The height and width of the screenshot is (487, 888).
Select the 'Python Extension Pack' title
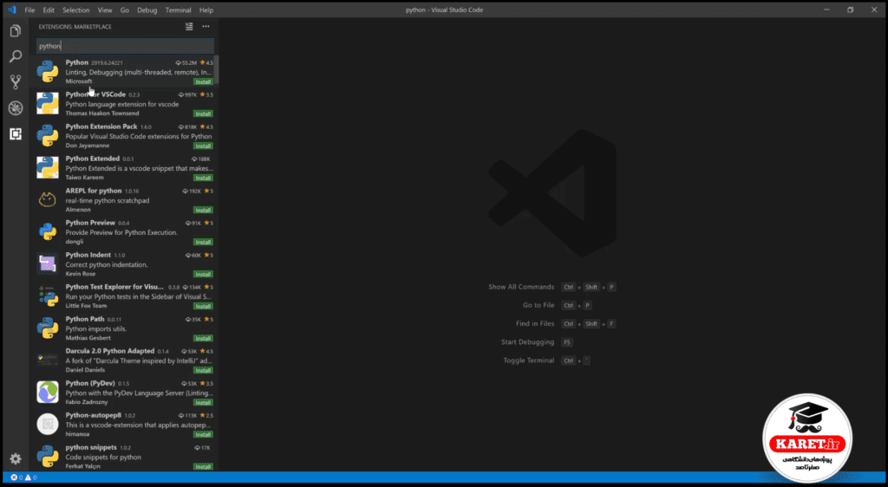click(101, 127)
